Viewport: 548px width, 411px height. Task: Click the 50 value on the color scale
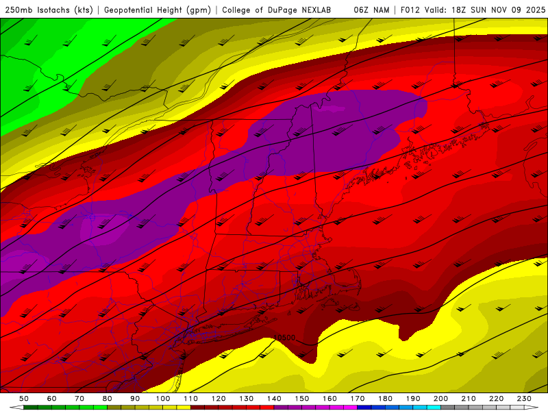pos(24,399)
